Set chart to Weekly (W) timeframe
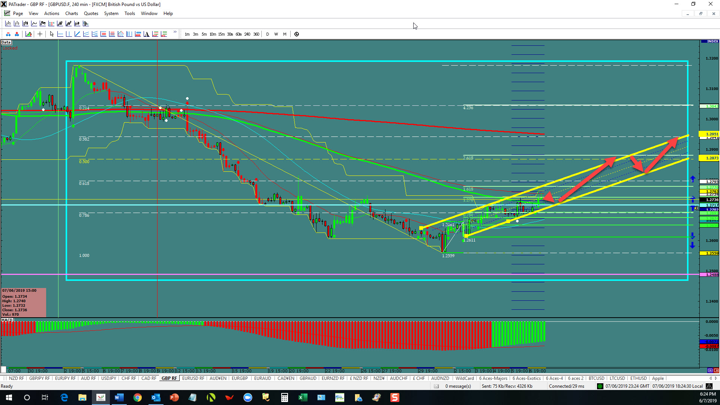Screen dimensions: 720x405 [x=276, y=34]
